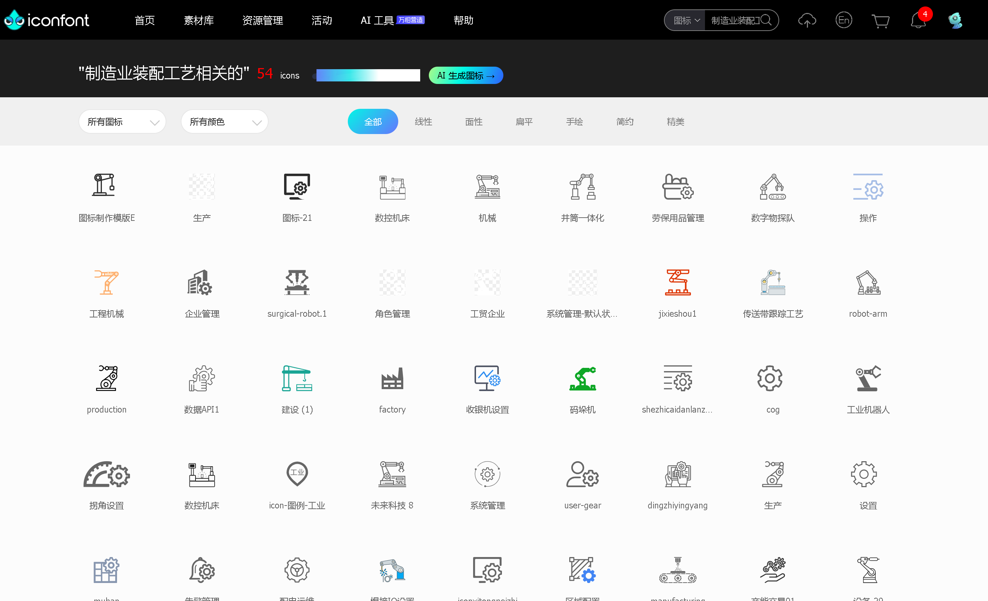
Task: Select the user-gear icon
Action: pos(582,474)
